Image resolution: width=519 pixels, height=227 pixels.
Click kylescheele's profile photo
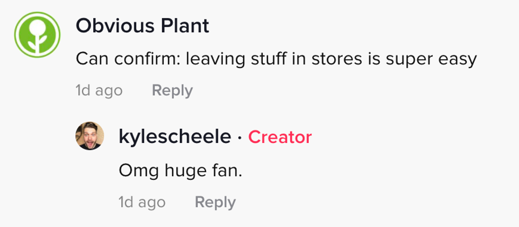pos(90,136)
